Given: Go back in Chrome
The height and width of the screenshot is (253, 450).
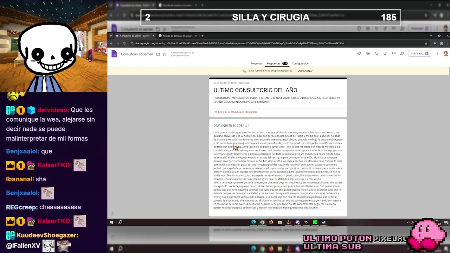Looking at the screenshot, I should pos(111,43).
